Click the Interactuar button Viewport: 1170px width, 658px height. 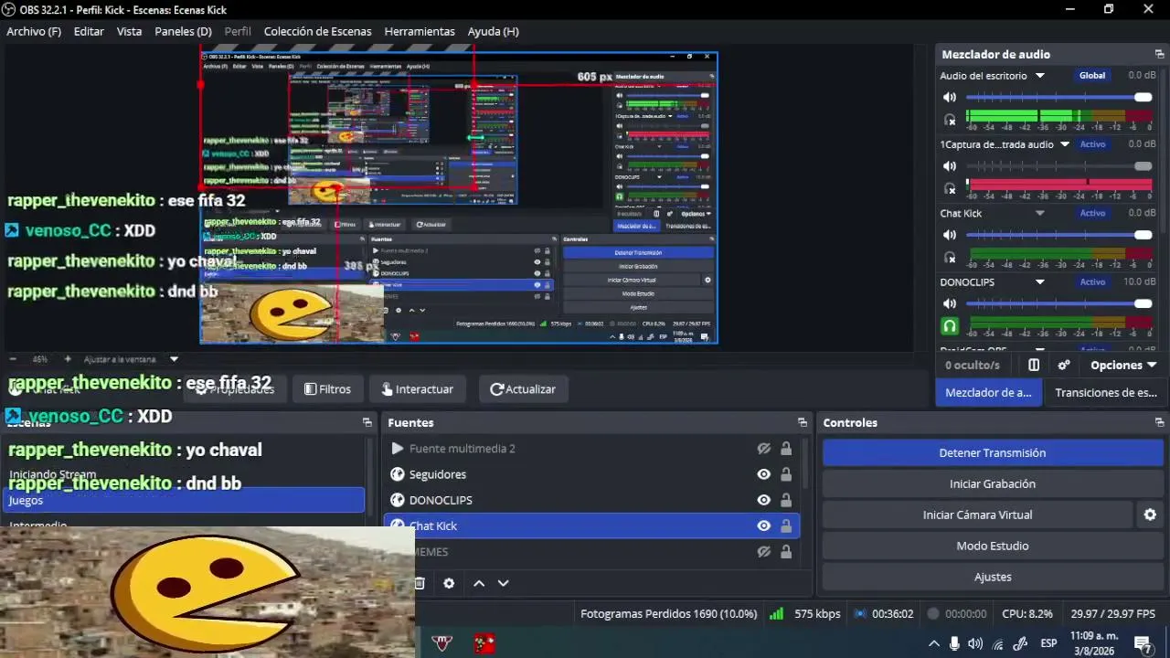pyautogui.click(x=418, y=389)
